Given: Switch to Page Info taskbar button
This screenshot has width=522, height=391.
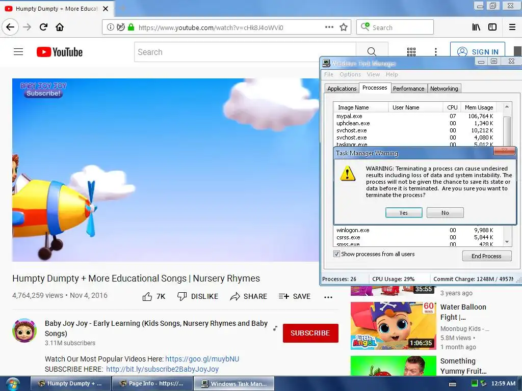Looking at the screenshot, I should tap(152, 384).
